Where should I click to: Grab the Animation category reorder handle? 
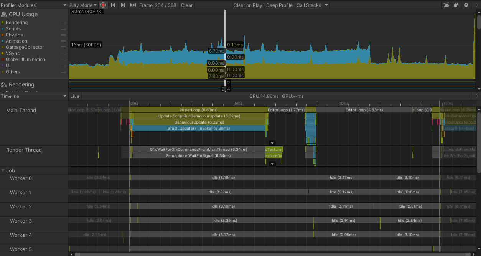coord(64,41)
